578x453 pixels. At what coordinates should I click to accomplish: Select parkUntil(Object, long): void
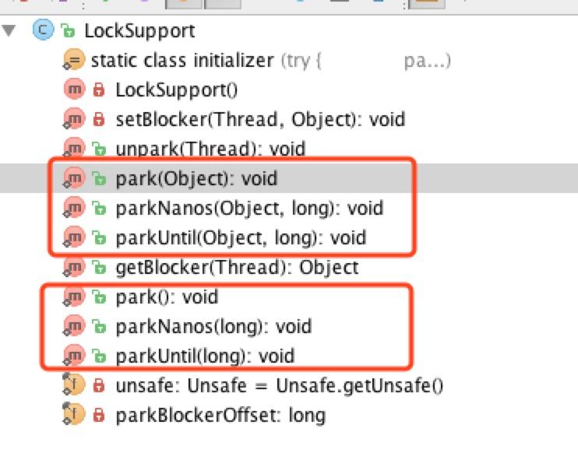pyautogui.click(x=241, y=238)
